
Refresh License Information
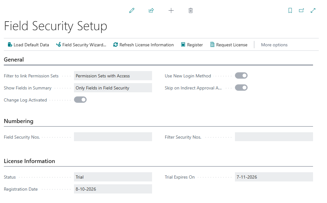tap(143, 45)
